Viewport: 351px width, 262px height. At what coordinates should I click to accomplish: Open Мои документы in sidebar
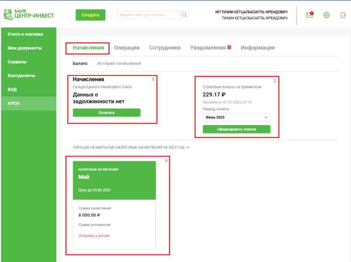click(x=25, y=48)
